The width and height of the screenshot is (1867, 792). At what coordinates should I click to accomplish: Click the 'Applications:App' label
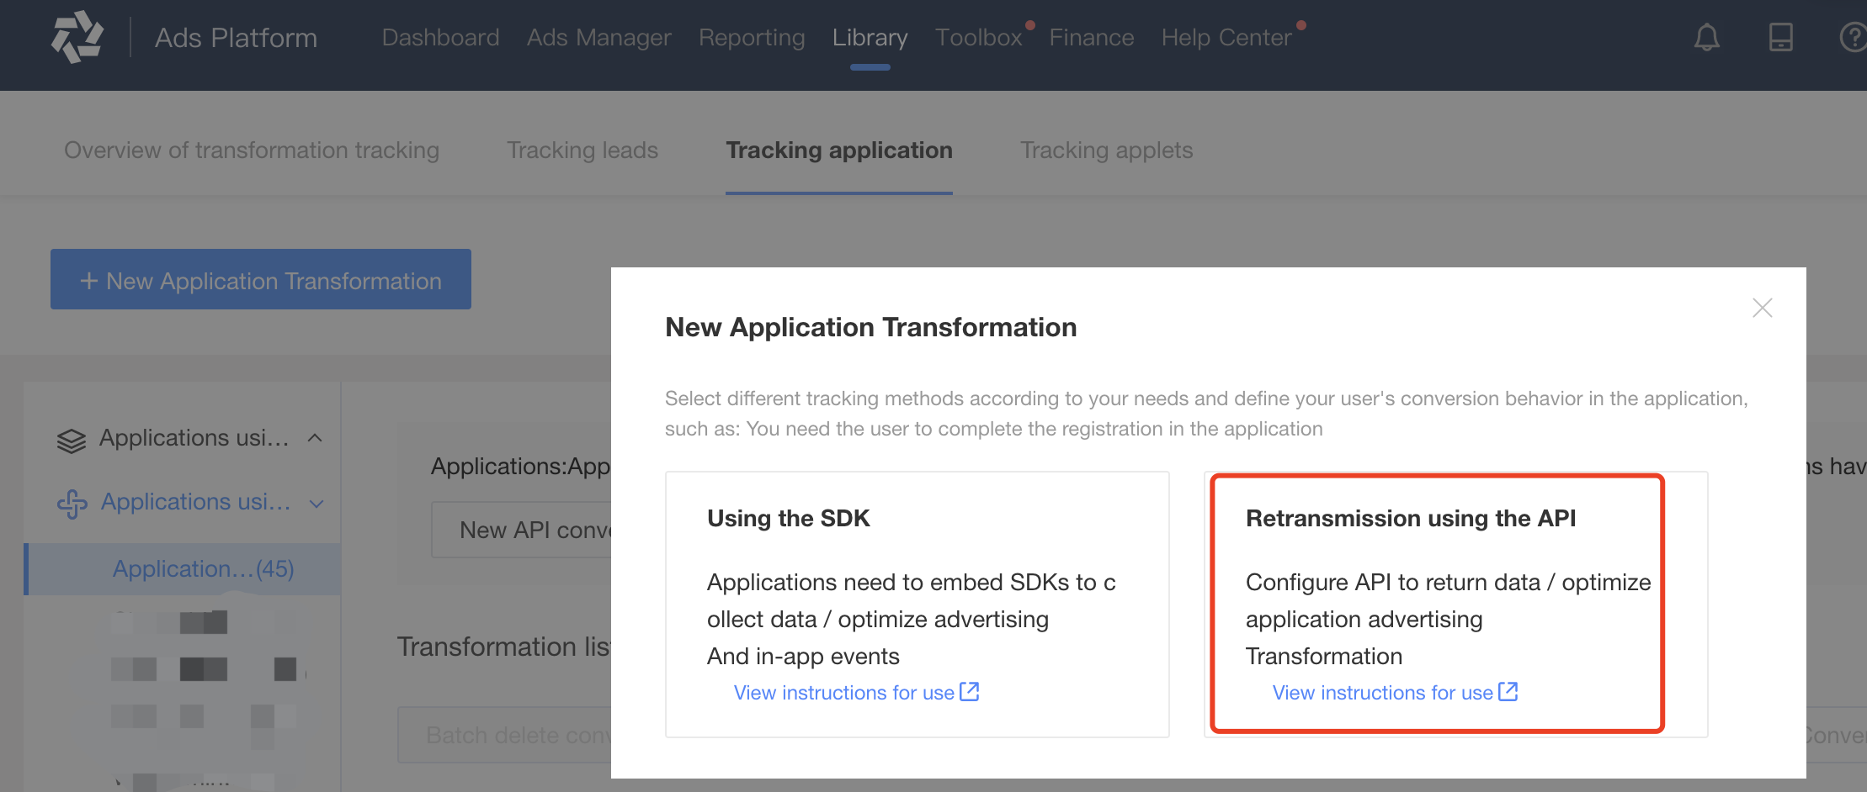point(520,466)
